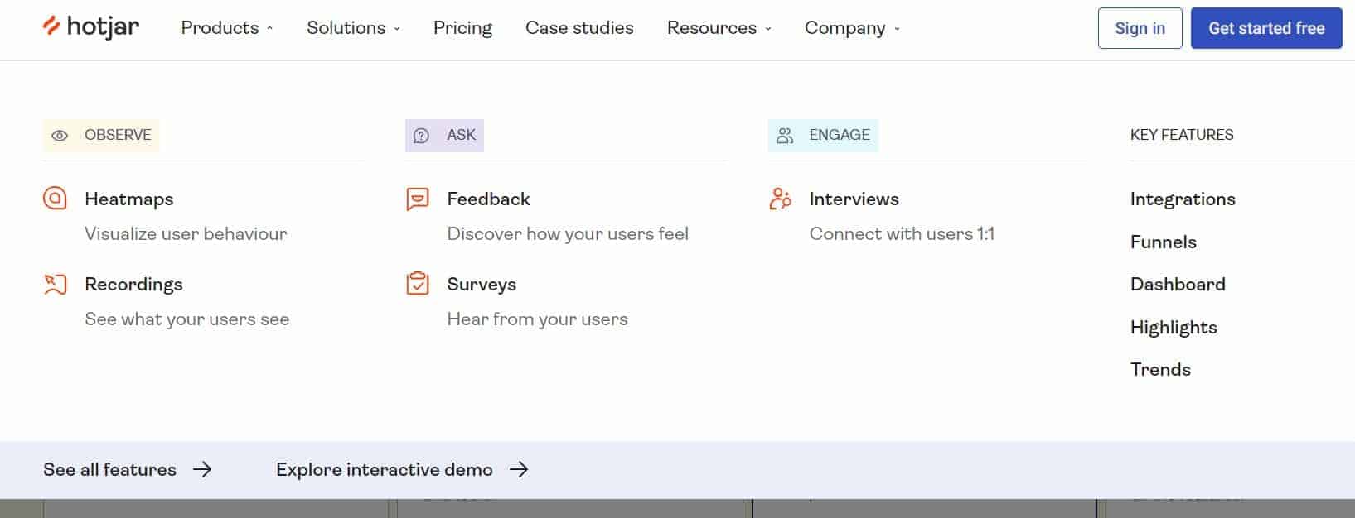Open the Feedback product link
The width and height of the screenshot is (1355, 518).
point(489,199)
